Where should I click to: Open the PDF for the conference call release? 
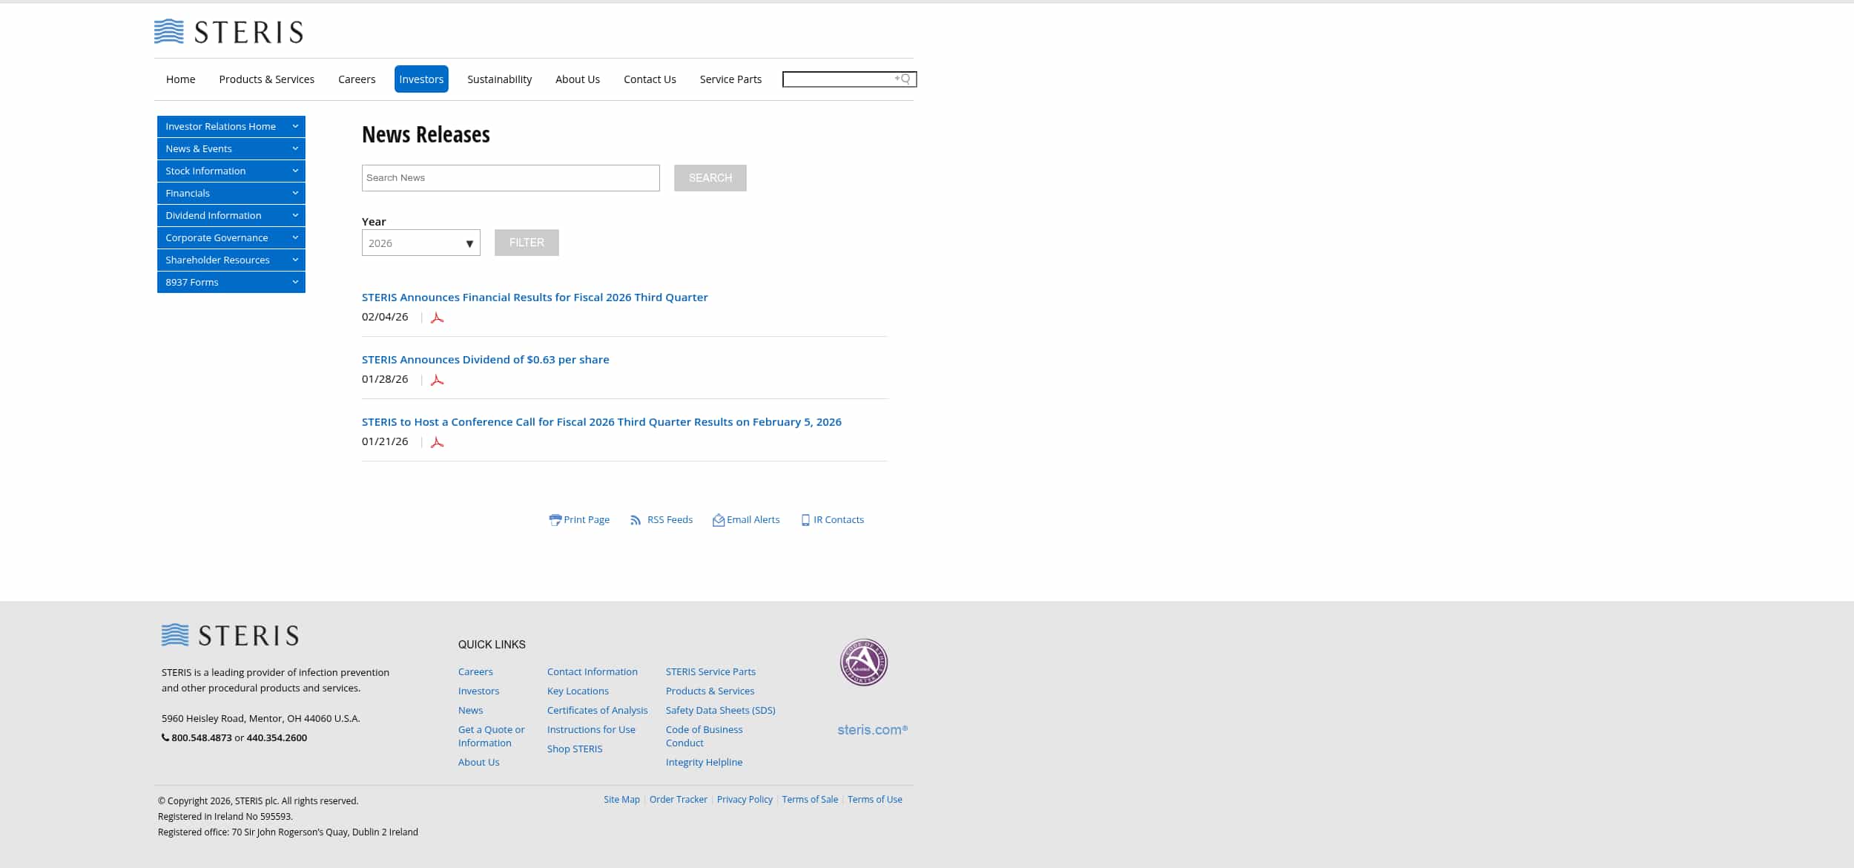click(x=438, y=441)
